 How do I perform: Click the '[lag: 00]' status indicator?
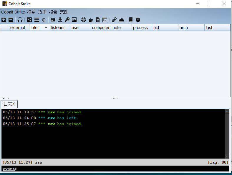point(218,162)
